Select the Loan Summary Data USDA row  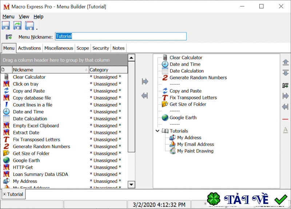point(64,174)
